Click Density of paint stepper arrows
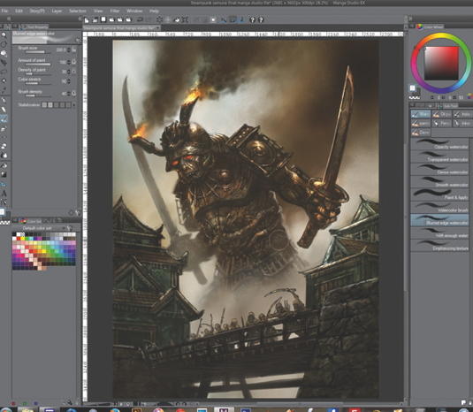 tap(69, 72)
